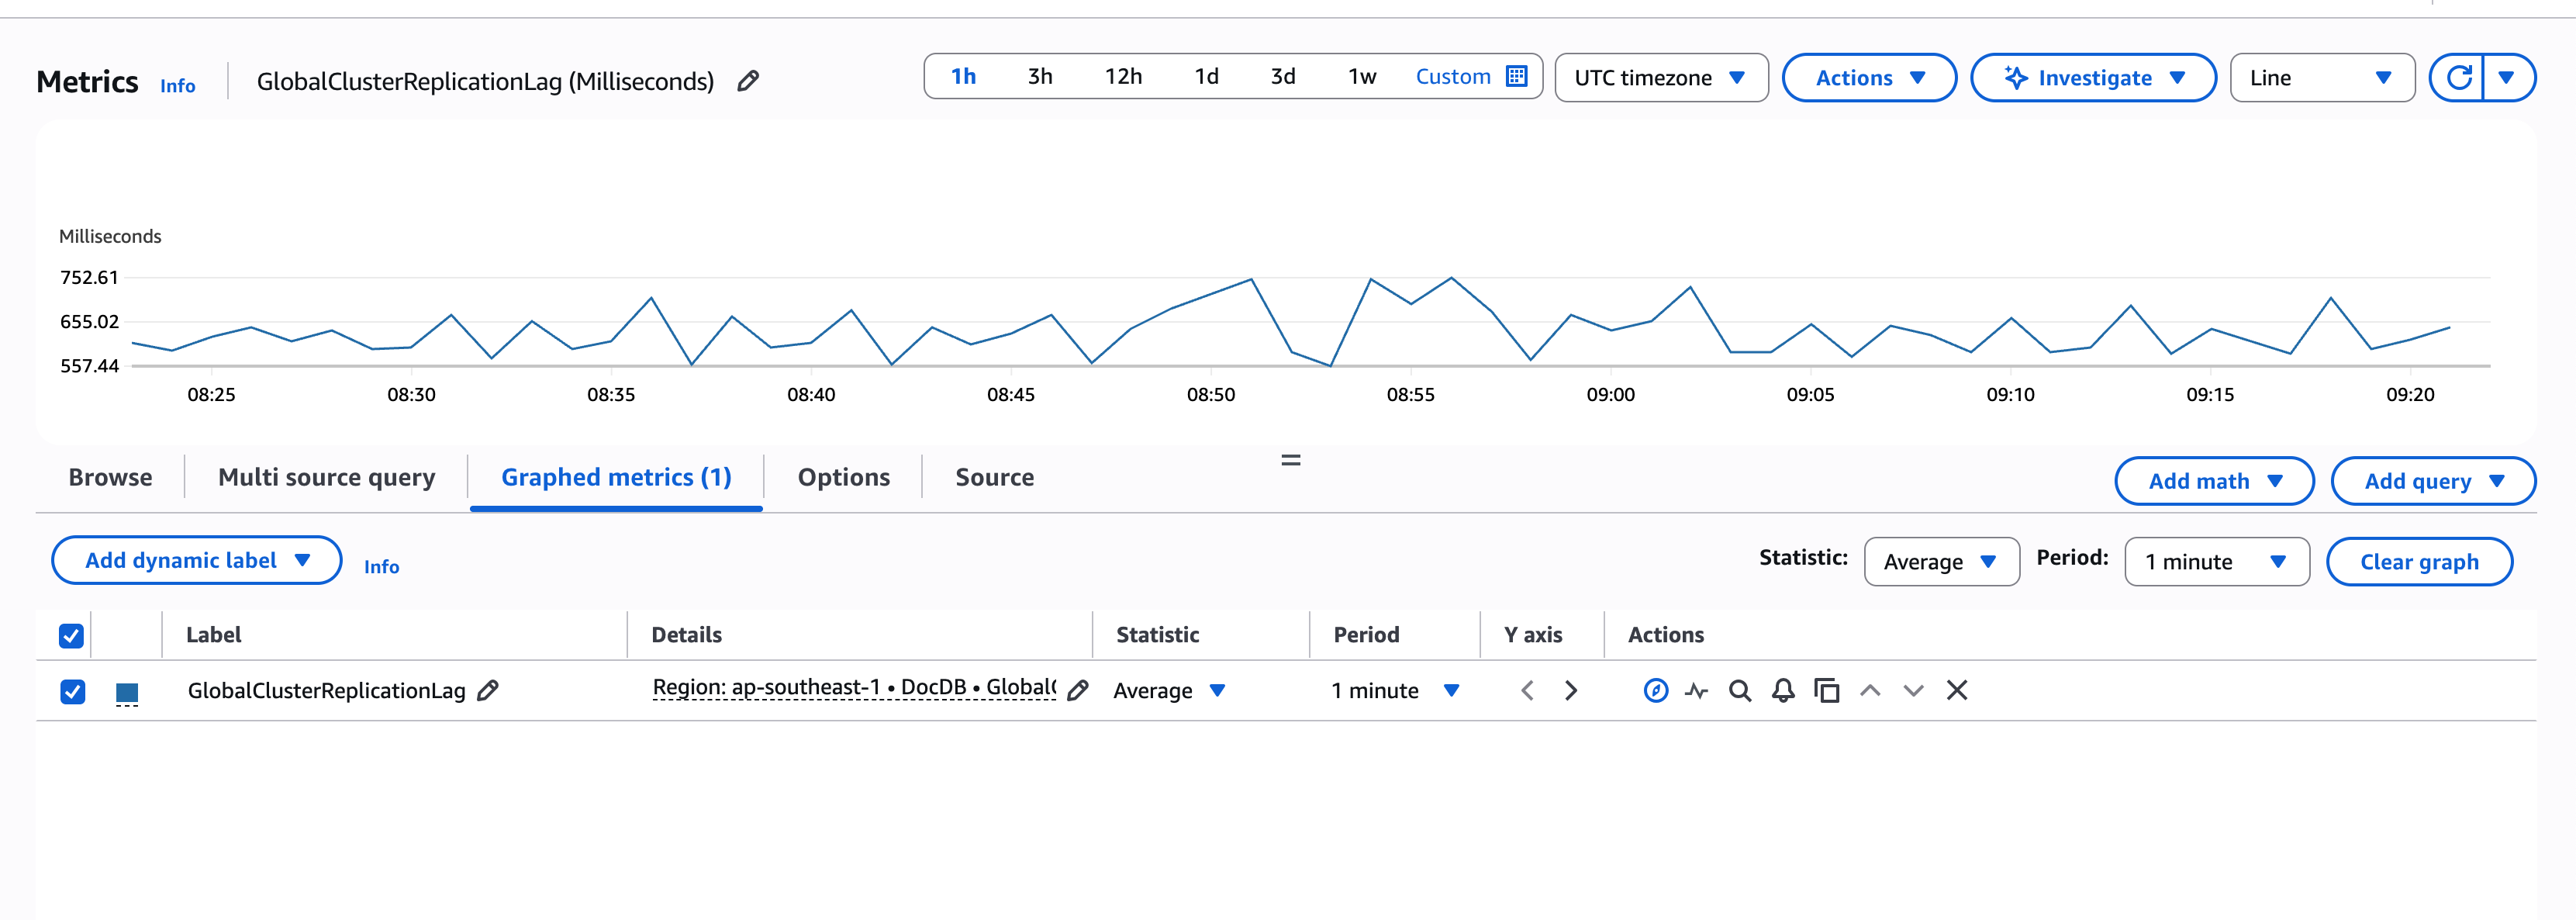
Task: Click the anomaly detection pulse icon
Action: [1696, 690]
